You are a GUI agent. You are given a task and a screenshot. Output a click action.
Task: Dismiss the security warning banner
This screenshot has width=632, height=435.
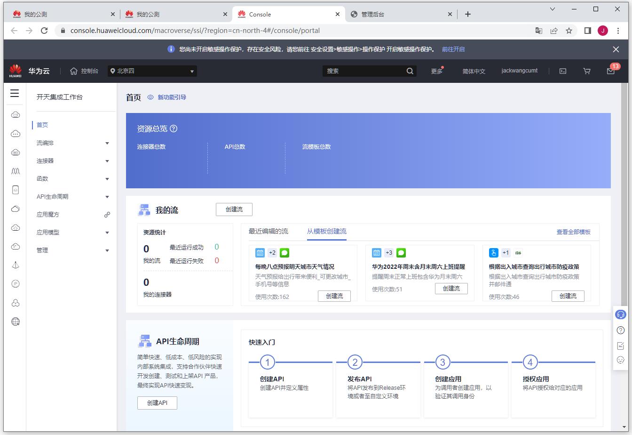click(616, 49)
